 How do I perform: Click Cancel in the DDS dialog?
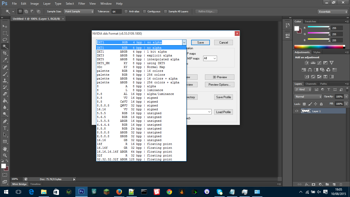click(x=223, y=43)
